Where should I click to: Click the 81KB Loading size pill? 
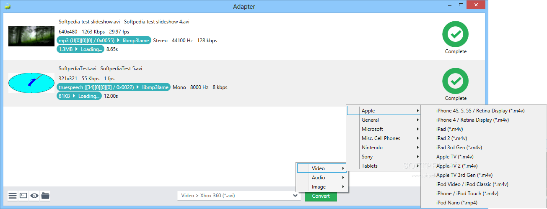[x=79, y=96]
